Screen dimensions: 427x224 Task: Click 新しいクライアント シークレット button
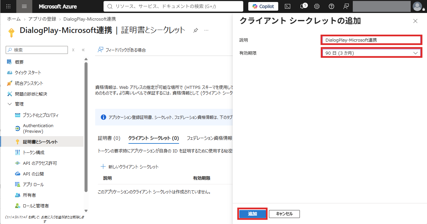[x=129, y=167]
